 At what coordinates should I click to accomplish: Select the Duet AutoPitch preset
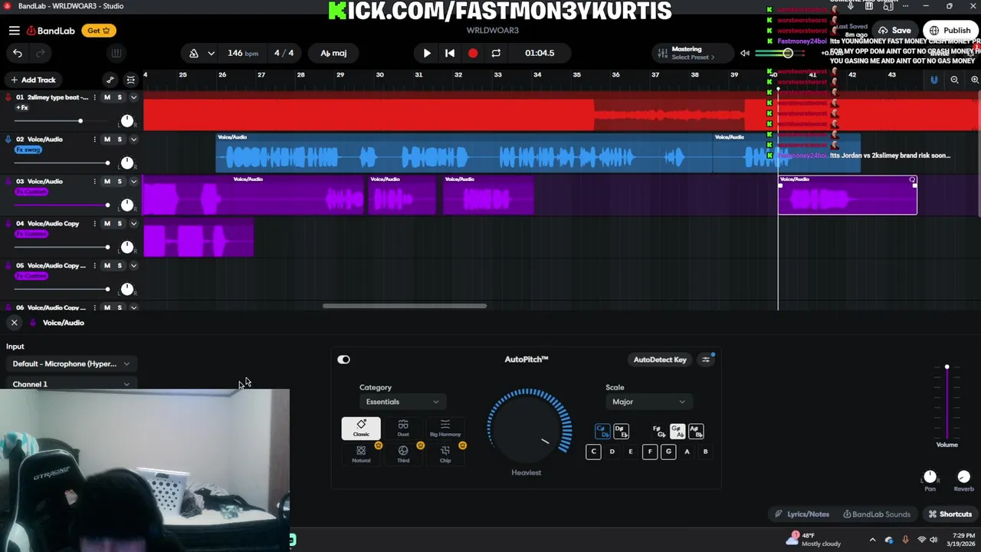(403, 429)
